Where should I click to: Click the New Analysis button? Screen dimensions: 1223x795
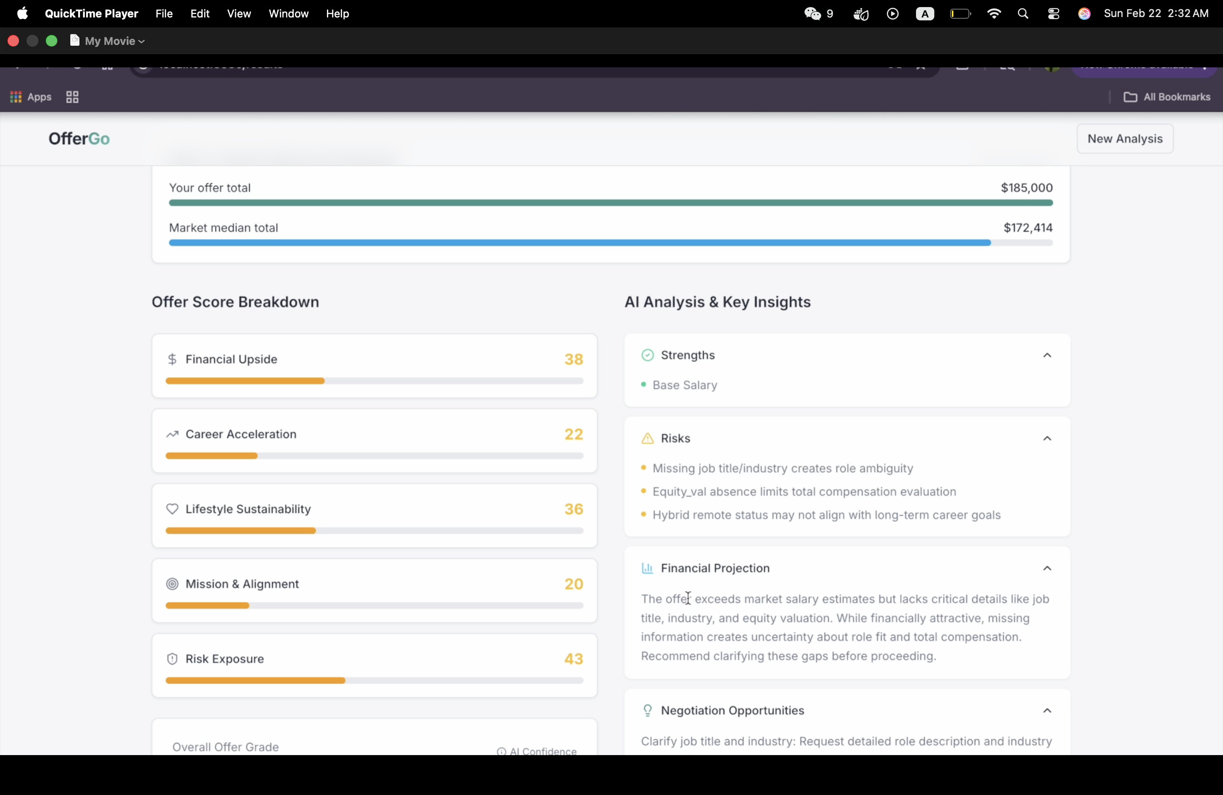(x=1125, y=138)
